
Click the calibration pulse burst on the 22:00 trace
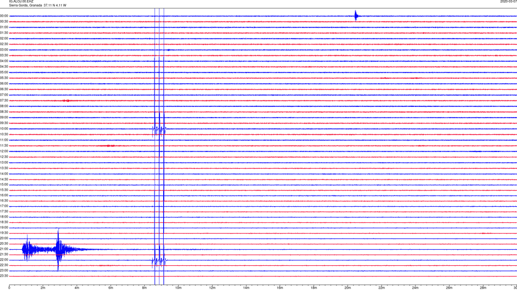159,261
